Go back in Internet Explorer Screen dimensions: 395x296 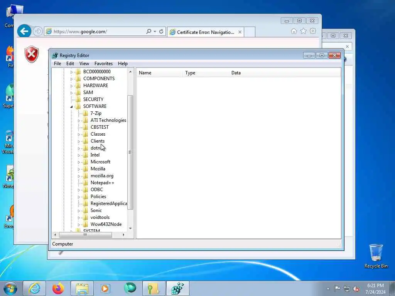(x=24, y=31)
